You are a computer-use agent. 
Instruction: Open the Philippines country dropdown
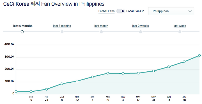click(171, 11)
